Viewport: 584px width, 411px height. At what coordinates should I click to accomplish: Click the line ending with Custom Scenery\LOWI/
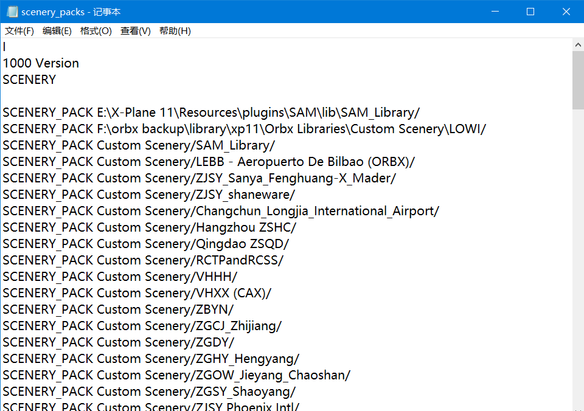click(x=245, y=129)
